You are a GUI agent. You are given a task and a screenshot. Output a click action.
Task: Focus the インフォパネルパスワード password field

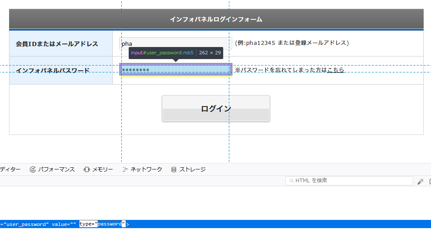(176, 69)
